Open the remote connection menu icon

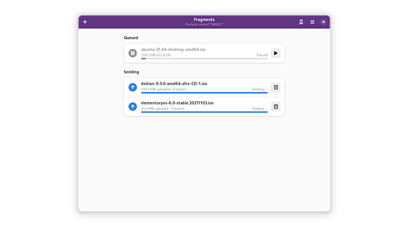pos(301,22)
